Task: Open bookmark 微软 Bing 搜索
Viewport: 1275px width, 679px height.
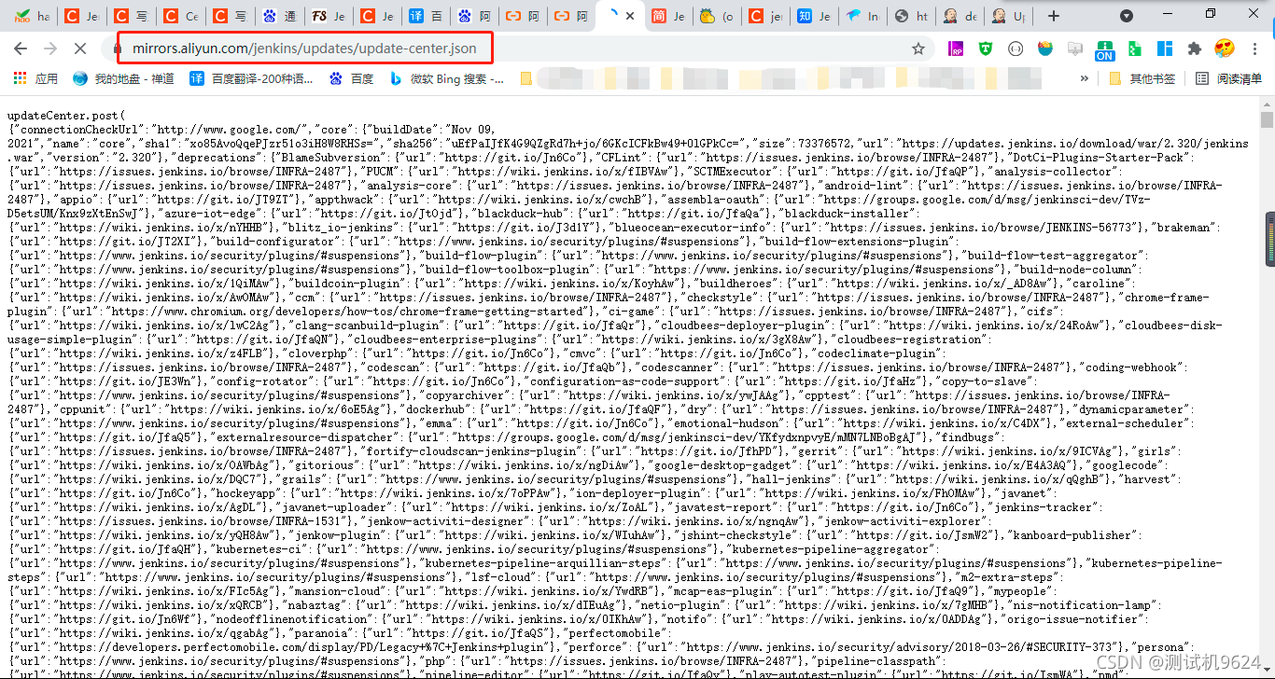Action: click(x=446, y=79)
